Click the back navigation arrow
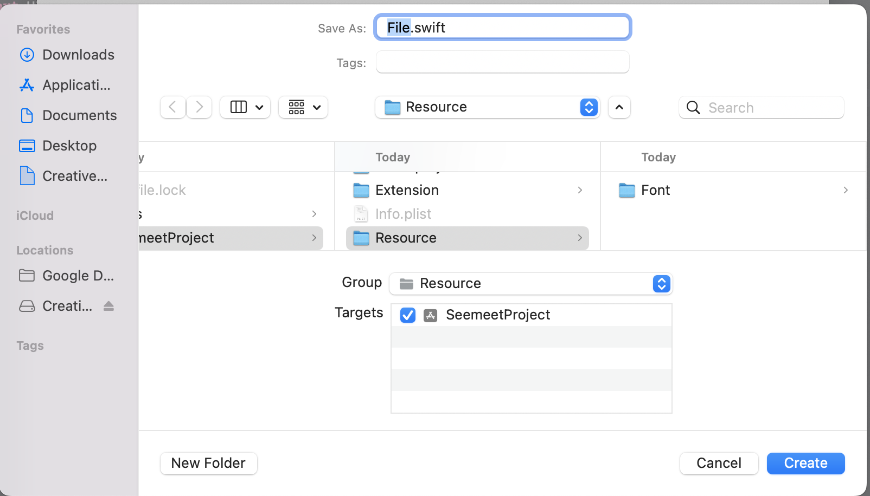 coord(173,107)
